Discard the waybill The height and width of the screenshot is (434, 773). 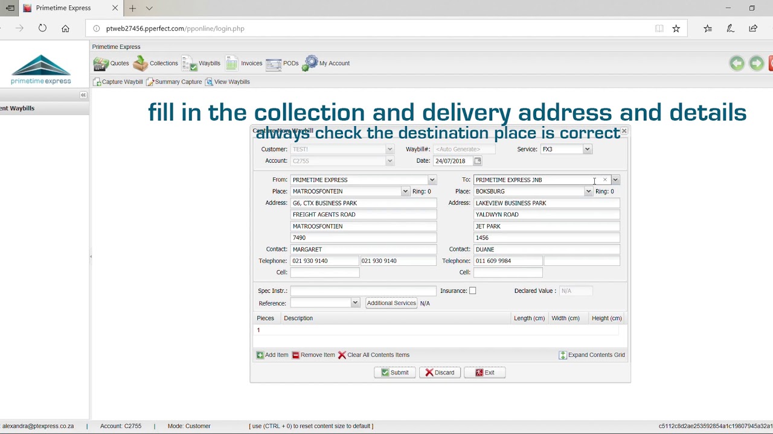(440, 373)
